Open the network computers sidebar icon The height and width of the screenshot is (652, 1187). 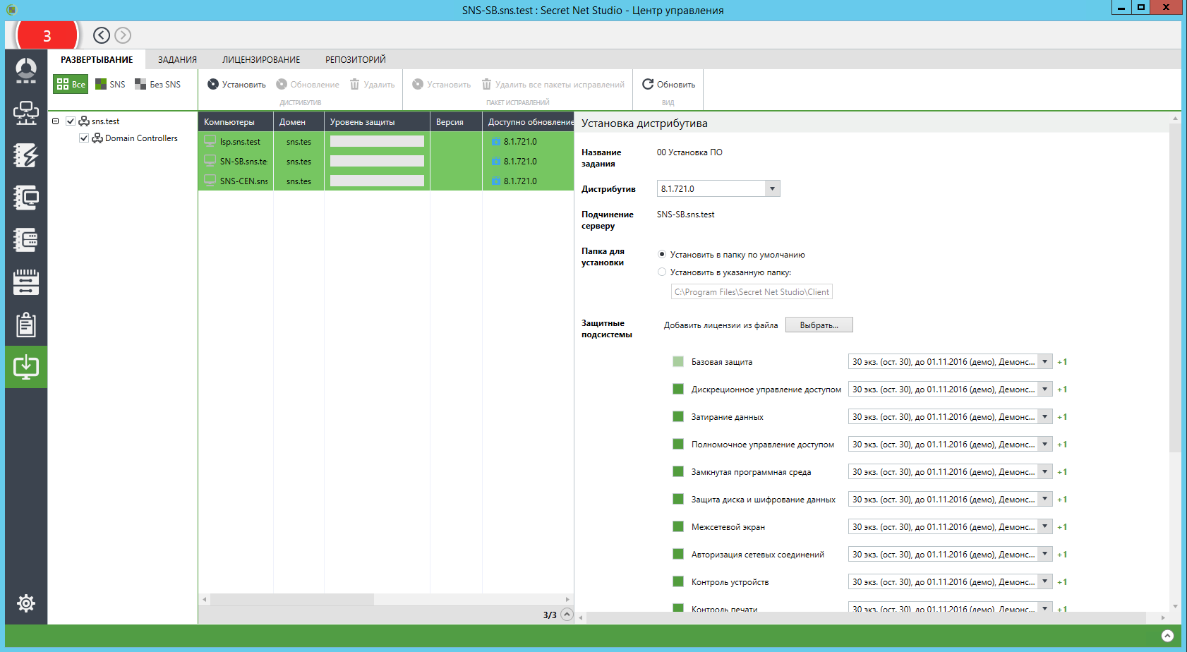pos(26,113)
